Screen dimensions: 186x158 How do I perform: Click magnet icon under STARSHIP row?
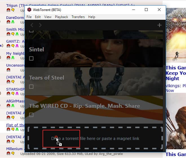[x=8, y=93]
